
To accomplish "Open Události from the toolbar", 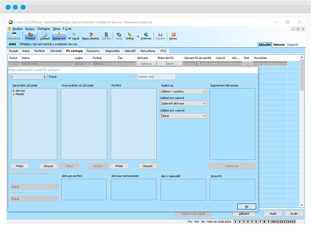I will (45, 36).
